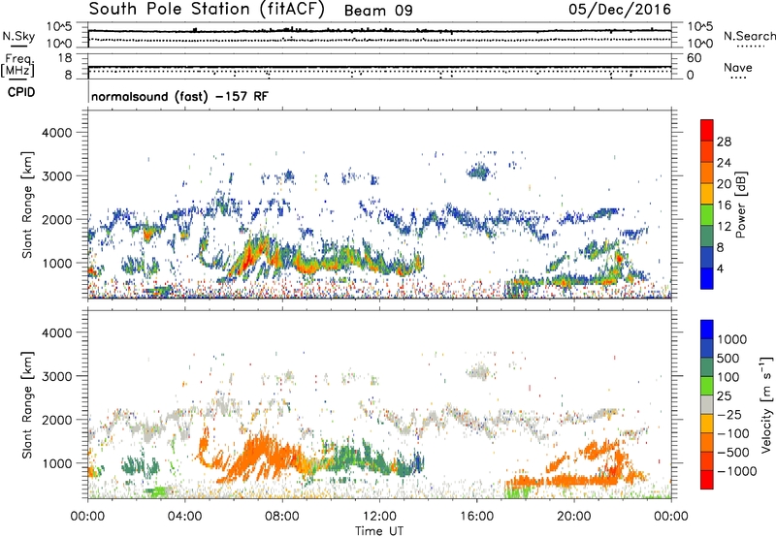The image size is (776, 537).
Task: Pick the orange -500 to -100 velocity segment
Action: tap(707, 442)
